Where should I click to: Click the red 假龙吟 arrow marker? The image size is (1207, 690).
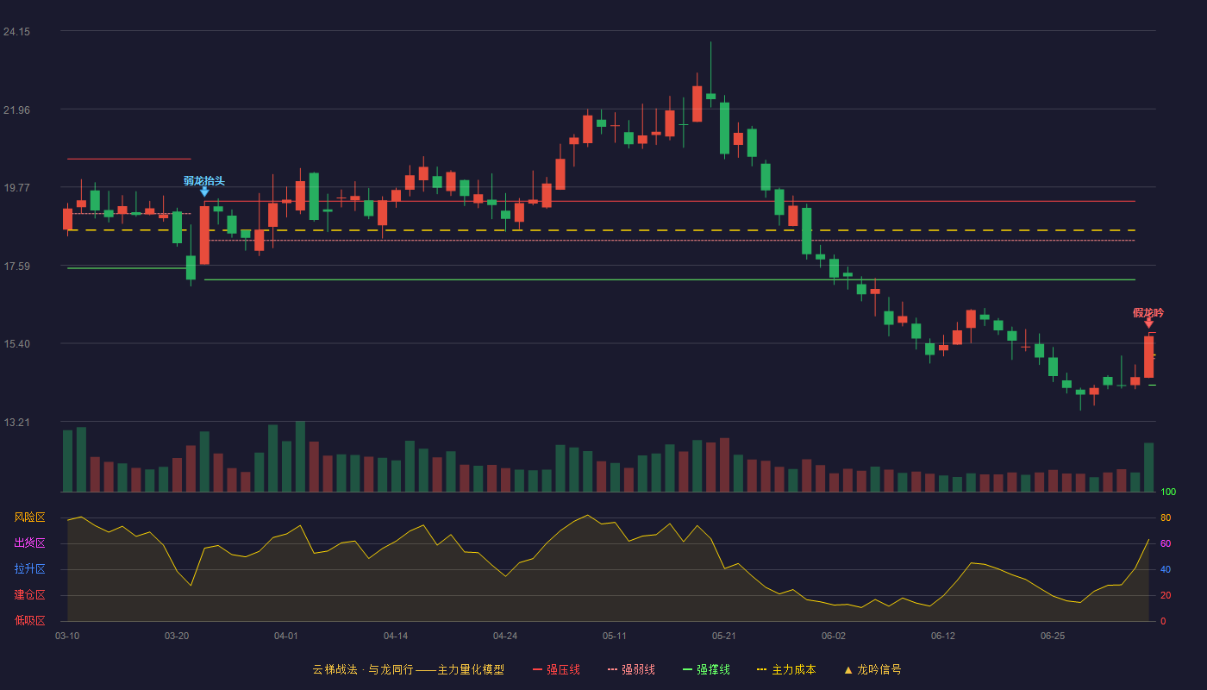1148,323
